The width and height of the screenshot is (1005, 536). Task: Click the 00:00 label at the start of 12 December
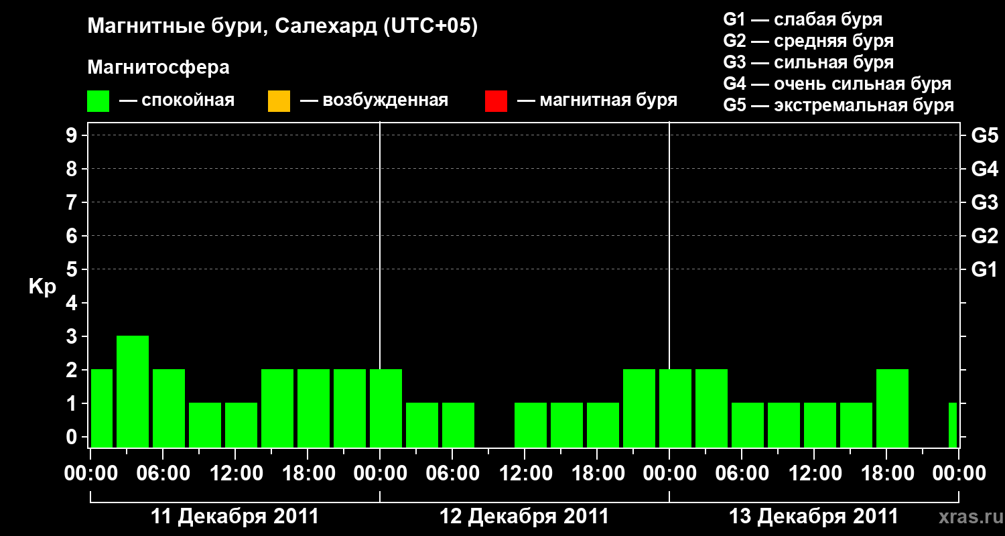point(380,474)
